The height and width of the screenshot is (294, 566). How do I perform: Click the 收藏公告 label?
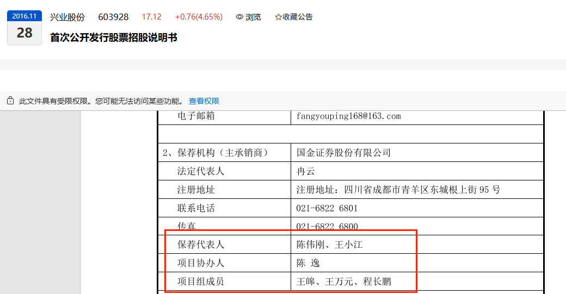298,17
